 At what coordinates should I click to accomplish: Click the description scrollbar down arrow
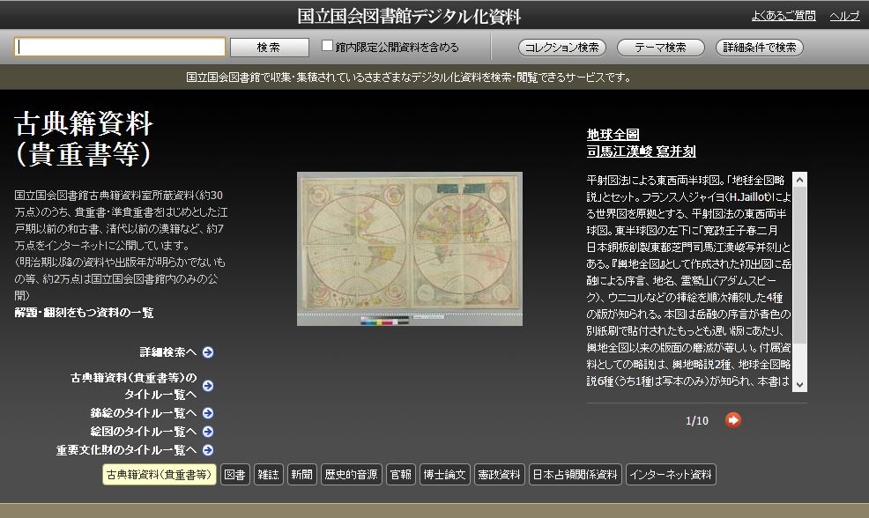tap(799, 384)
